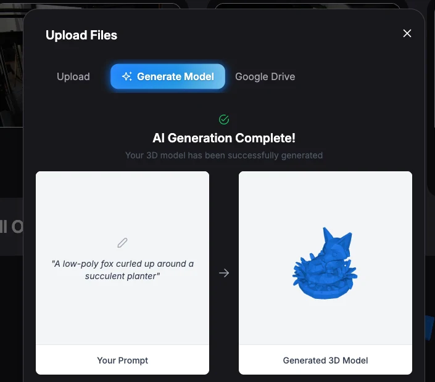
Task: Click the 'Upload Files' dialog title
Action: click(x=81, y=35)
